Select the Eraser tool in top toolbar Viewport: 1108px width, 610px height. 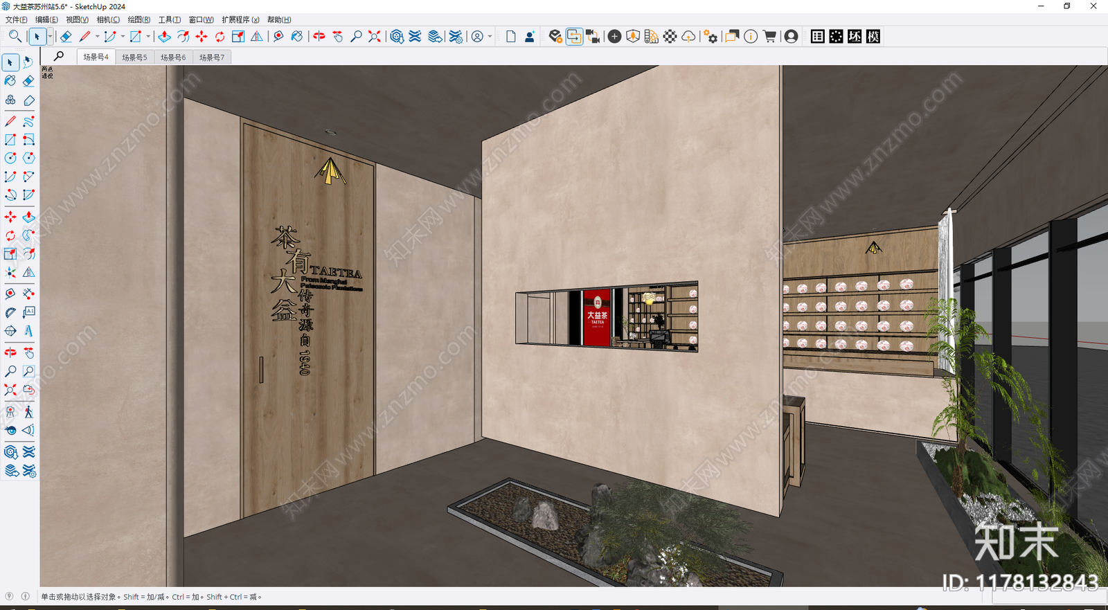click(x=66, y=37)
